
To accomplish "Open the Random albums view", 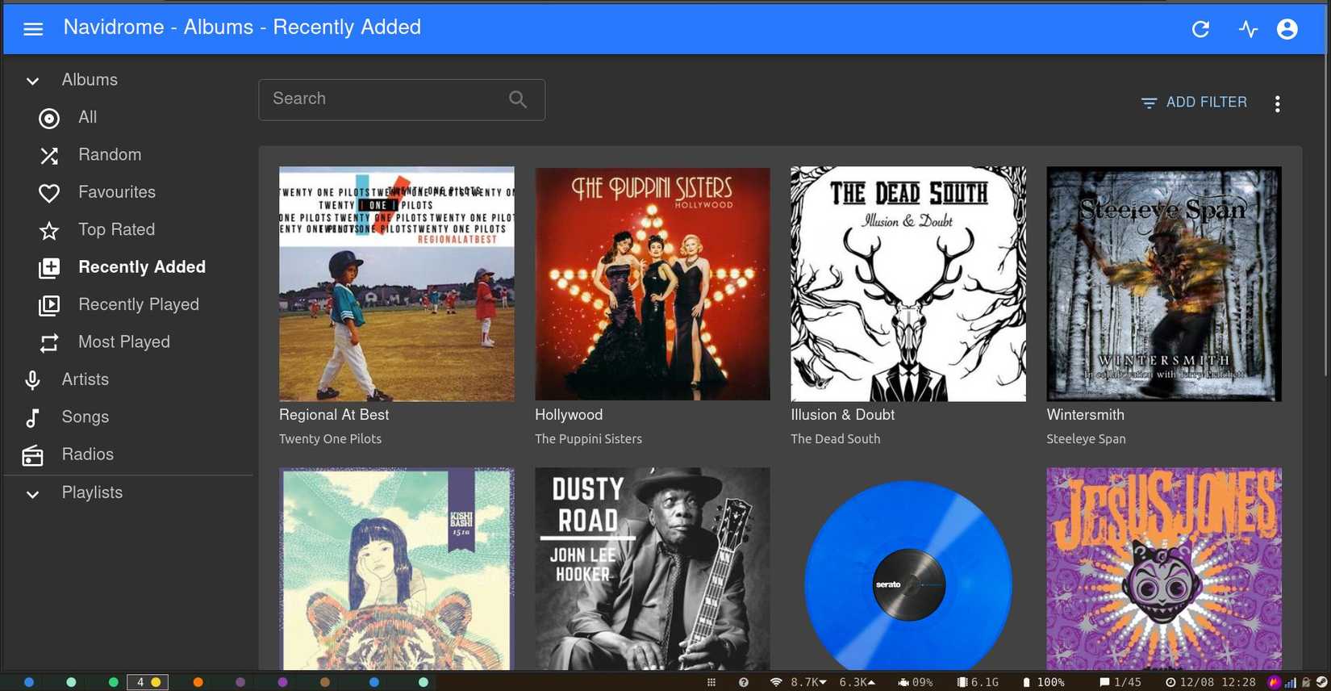I will 110,154.
